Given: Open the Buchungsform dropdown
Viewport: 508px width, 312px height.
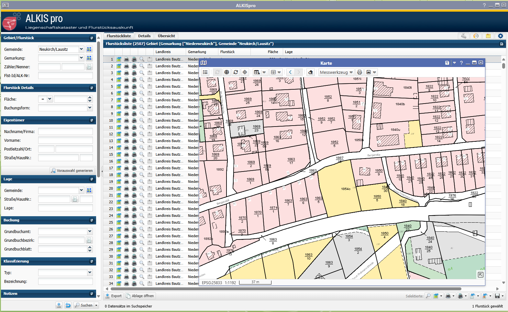Looking at the screenshot, I should point(90,108).
